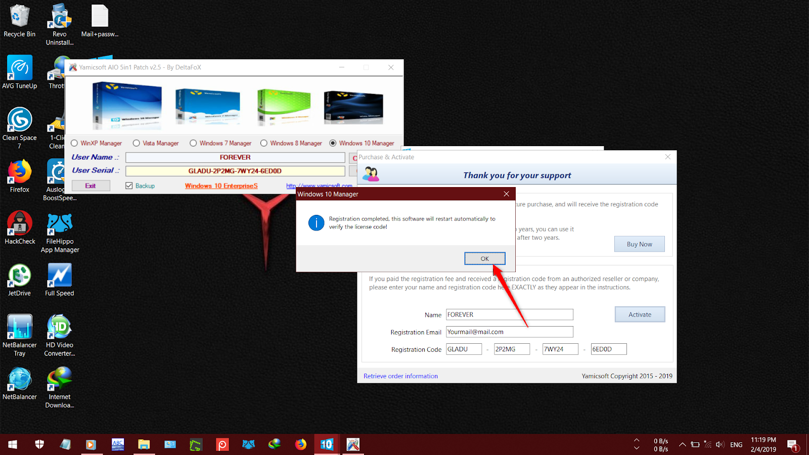The image size is (809, 455).
Task: Open battery status tray icon
Action: coord(695,444)
